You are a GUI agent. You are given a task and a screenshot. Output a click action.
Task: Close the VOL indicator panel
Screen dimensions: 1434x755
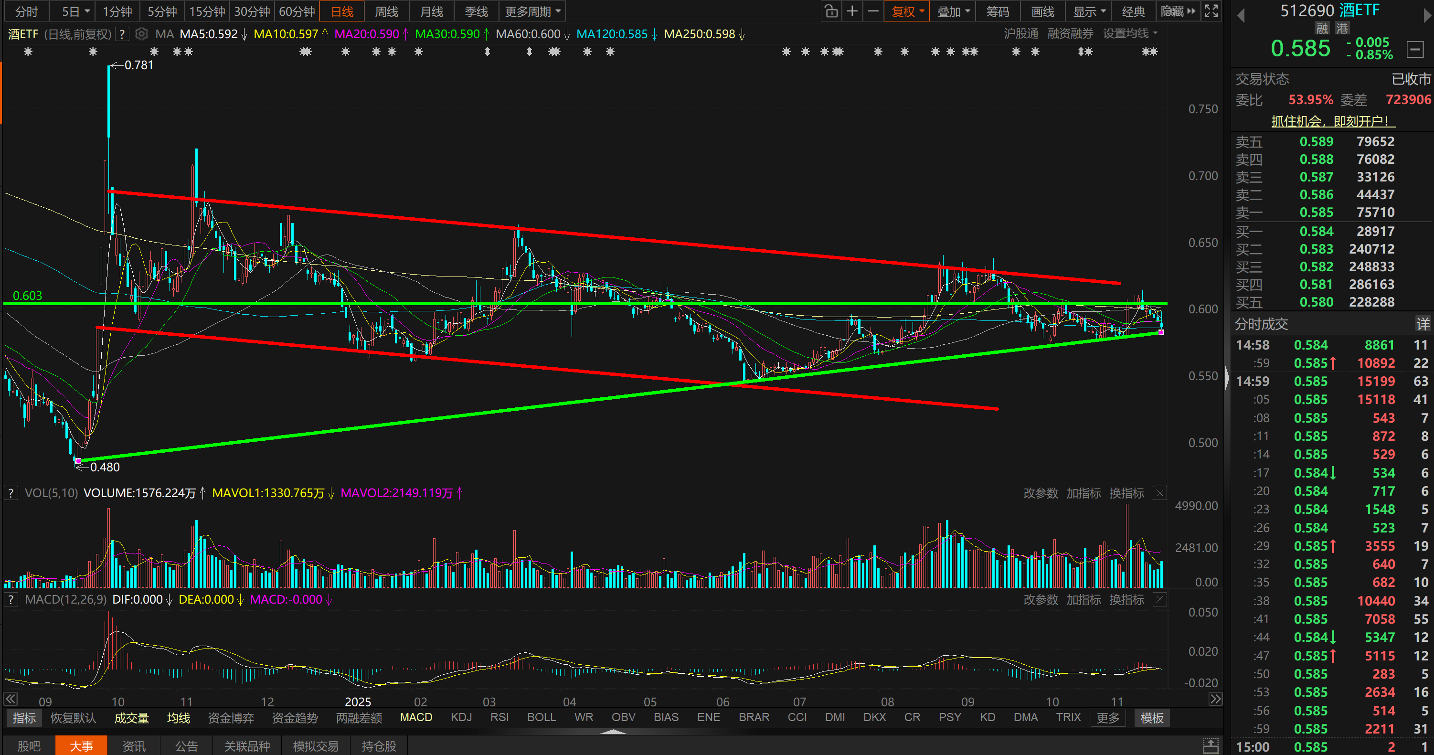pos(1159,493)
